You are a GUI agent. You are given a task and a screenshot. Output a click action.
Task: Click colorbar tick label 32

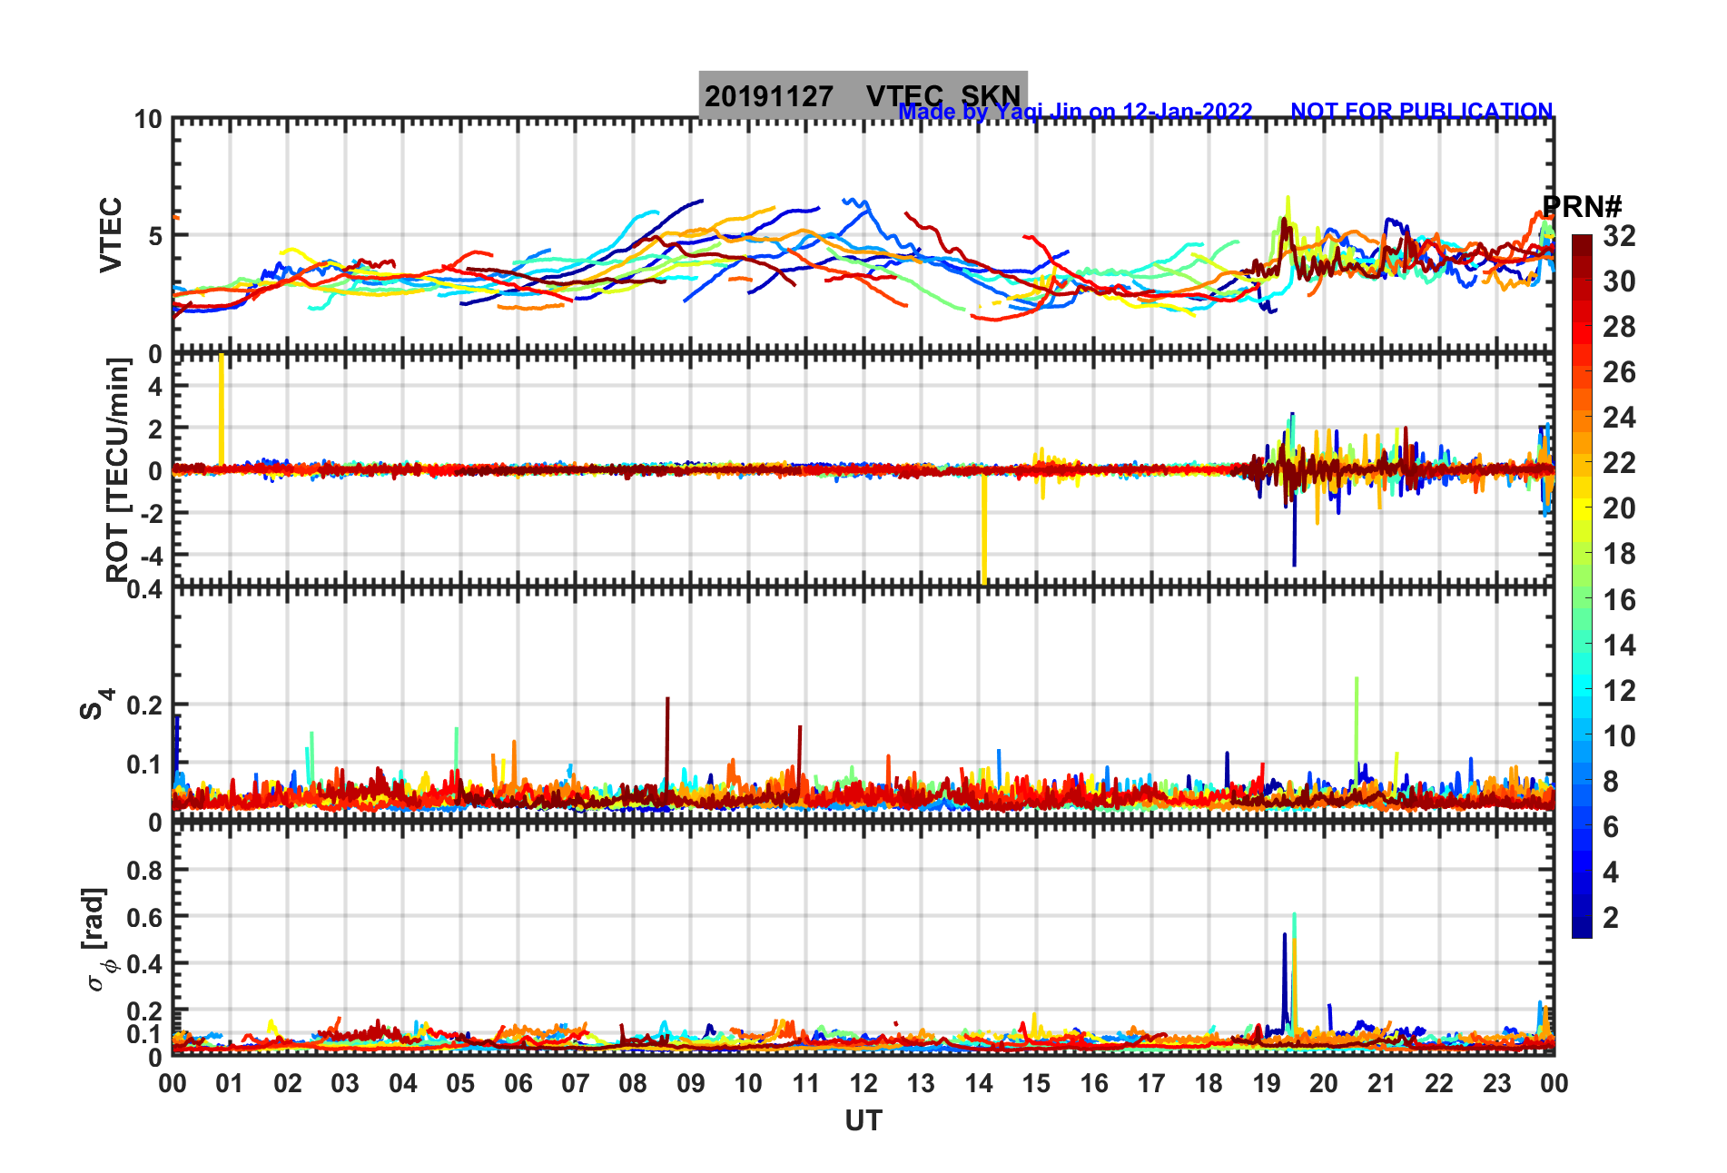tap(1619, 236)
